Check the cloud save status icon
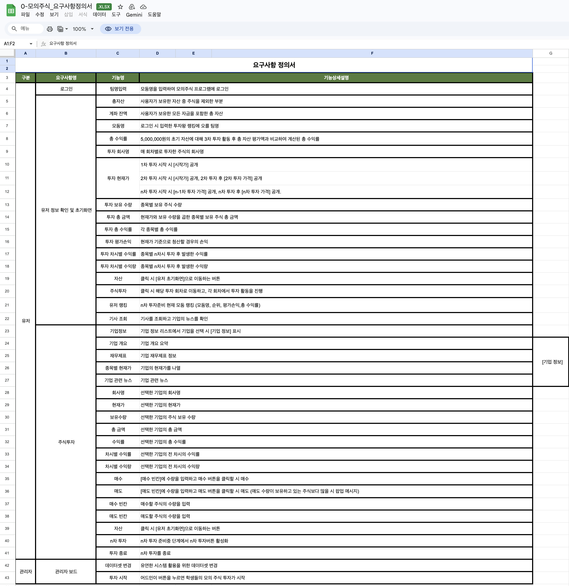 coord(143,7)
